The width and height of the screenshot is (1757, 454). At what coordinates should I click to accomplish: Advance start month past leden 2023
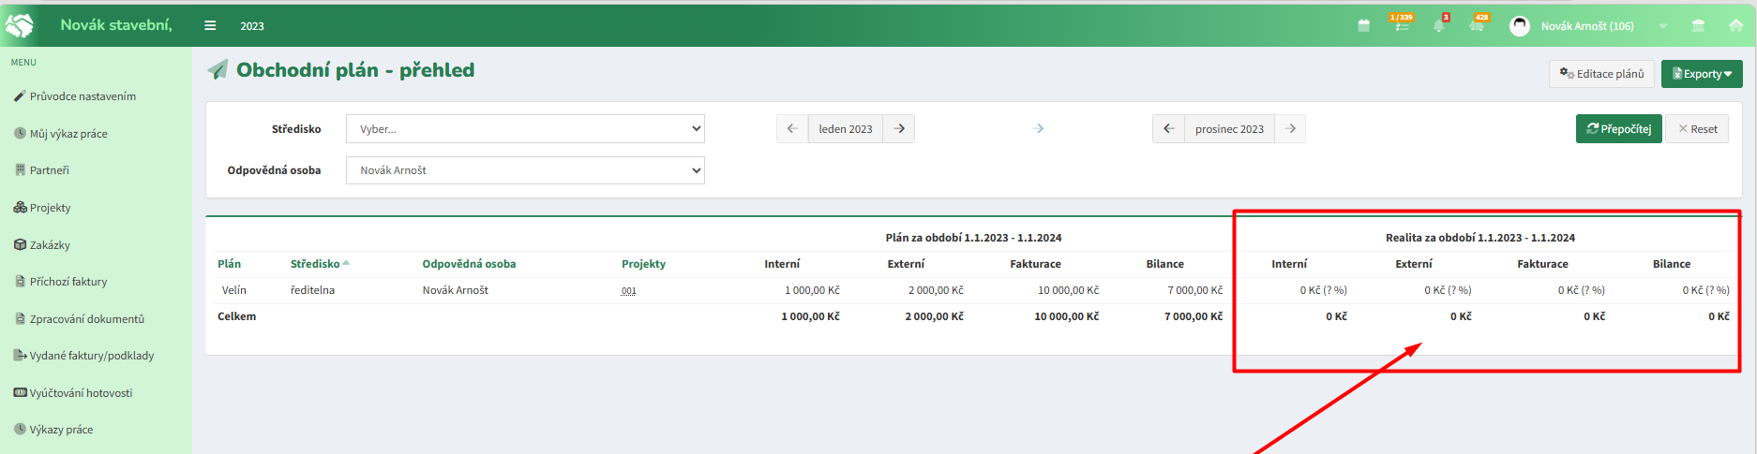click(899, 128)
